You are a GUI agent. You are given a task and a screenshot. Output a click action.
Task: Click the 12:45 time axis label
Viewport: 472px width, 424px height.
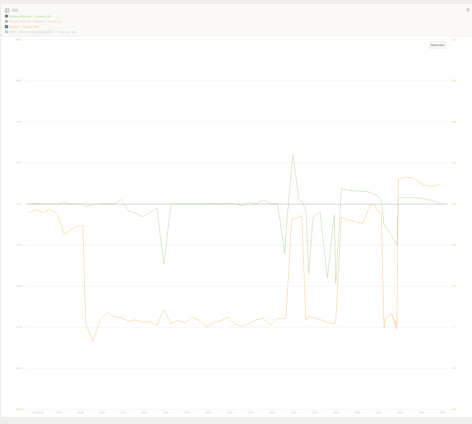[251, 413]
